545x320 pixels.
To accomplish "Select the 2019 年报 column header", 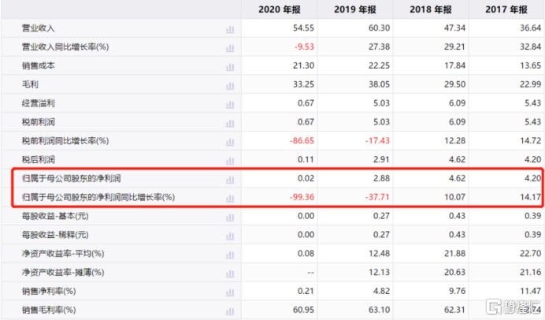I will click(x=358, y=9).
